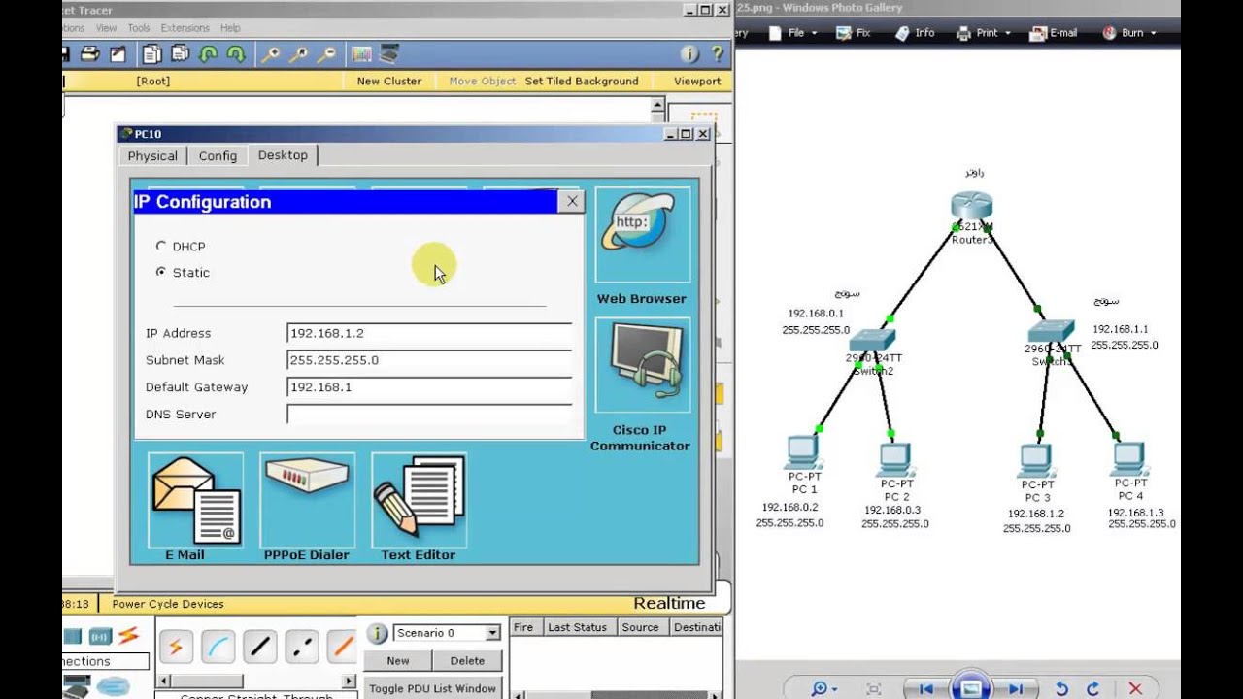Open the Custom Devices Dialog icon
The image size is (1243, 699).
(x=389, y=54)
